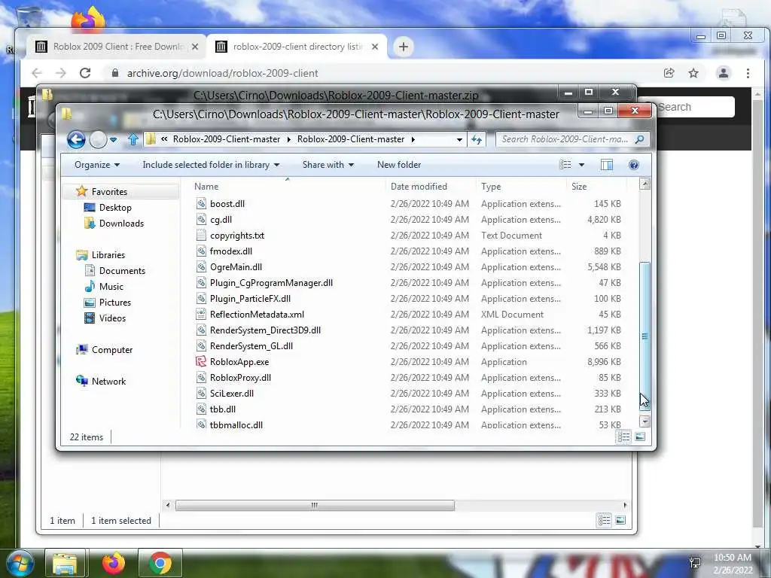Image resolution: width=771 pixels, height=578 pixels.
Task: Select ReflectionMetadata.xml file icon
Action: coord(200,314)
